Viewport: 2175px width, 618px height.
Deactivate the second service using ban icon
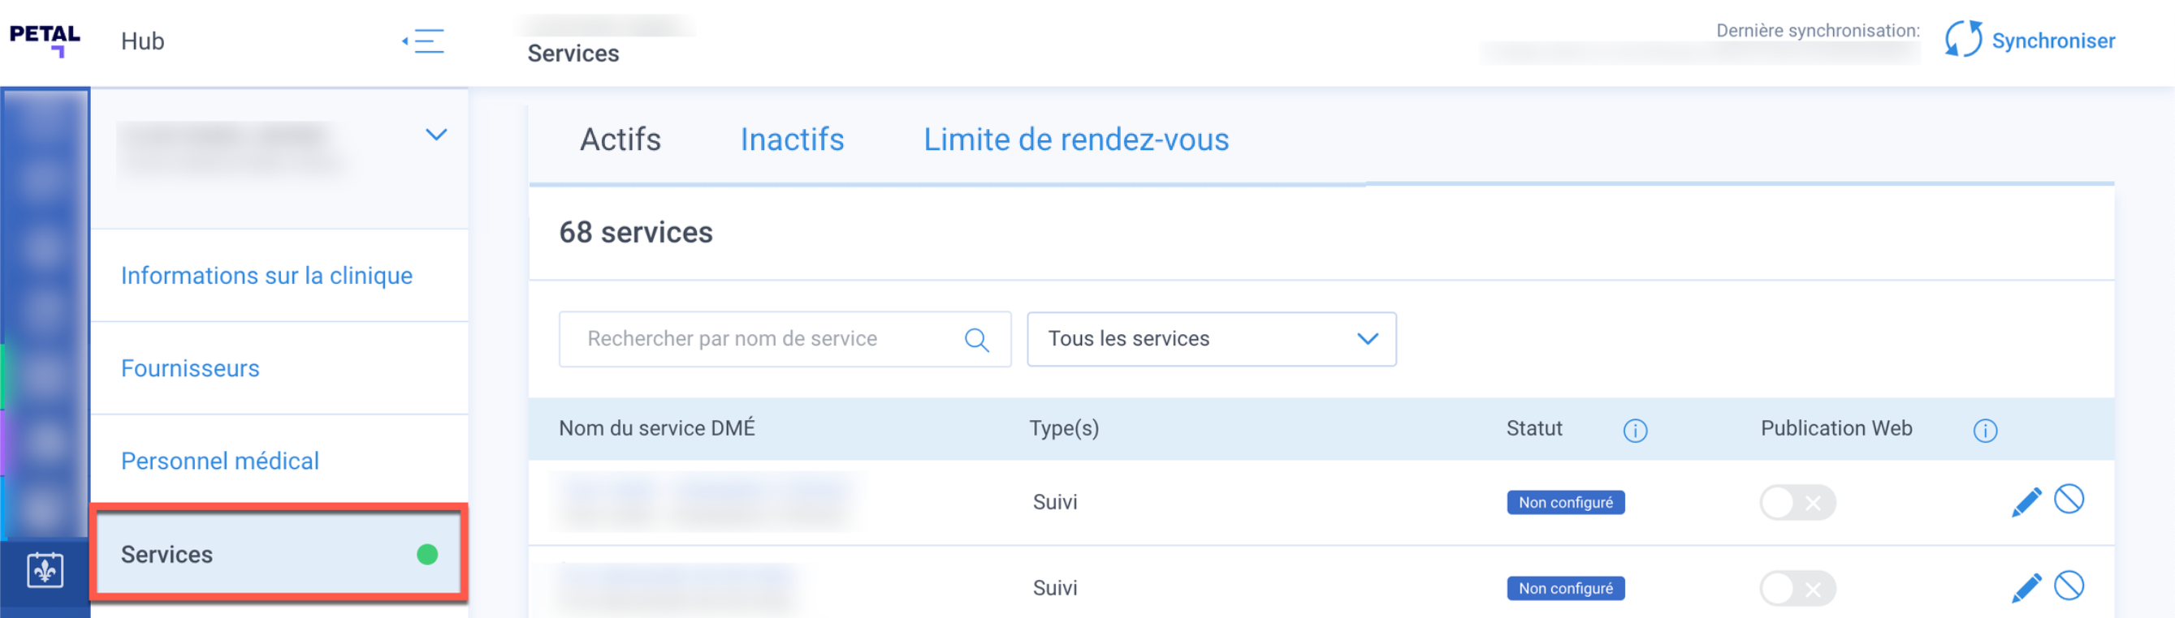tap(2069, 585)
